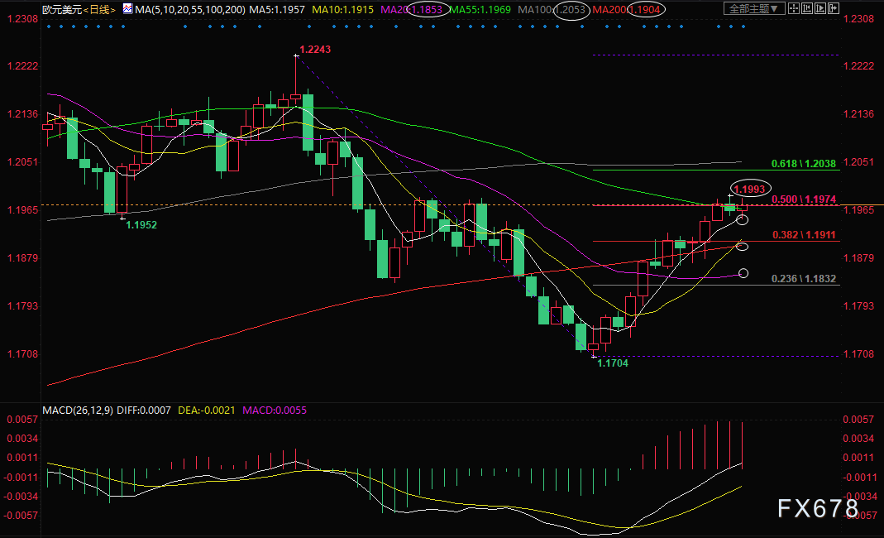Image resolution: width=884 pixels, height=538 pixels.
Task: Click the MA200 1.1904 value
Action: click(626, 10)
